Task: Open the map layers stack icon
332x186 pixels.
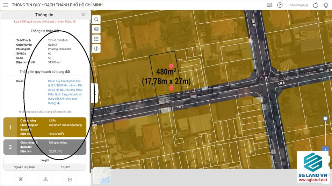Action: (96, 29)
